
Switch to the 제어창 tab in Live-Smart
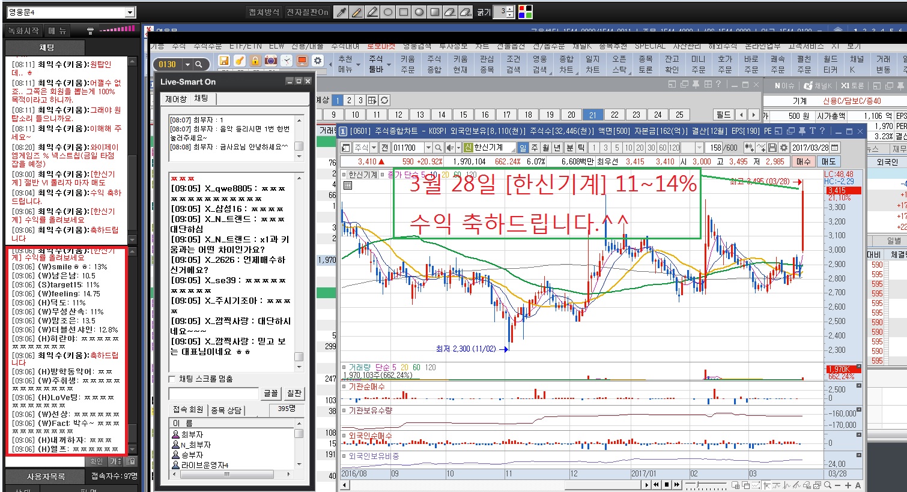click(176, 98)
